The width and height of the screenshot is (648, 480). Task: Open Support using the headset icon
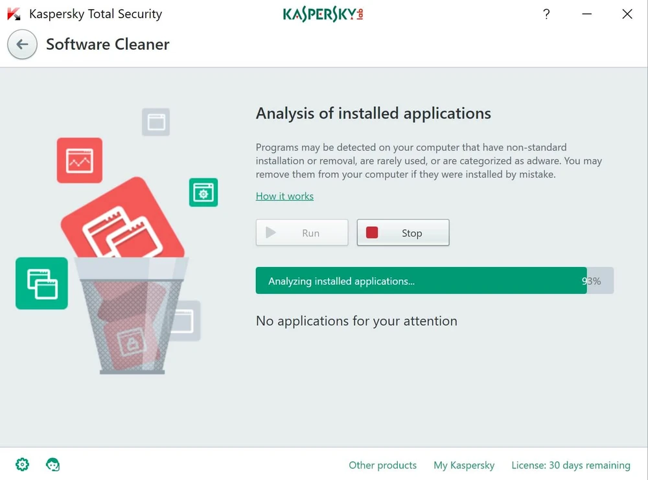click(52, 464)
